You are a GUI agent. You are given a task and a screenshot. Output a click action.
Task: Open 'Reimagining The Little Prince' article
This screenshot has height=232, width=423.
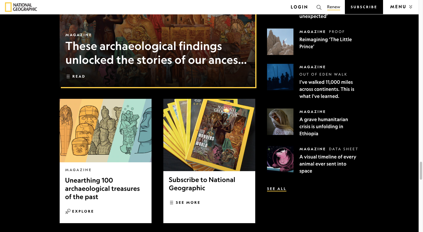[325, 43]
